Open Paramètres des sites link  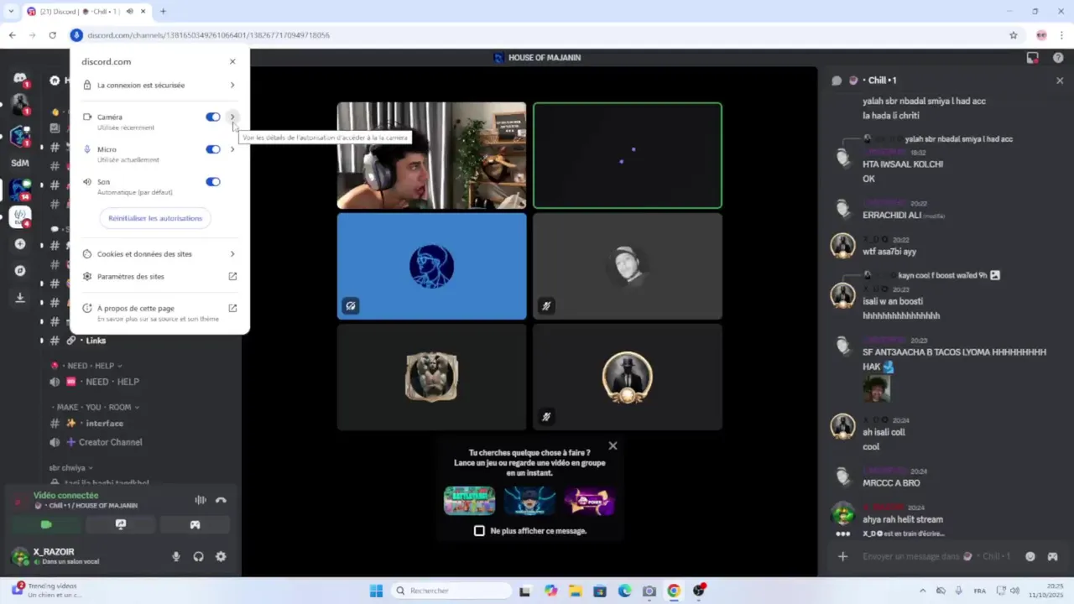coord(159,277)
